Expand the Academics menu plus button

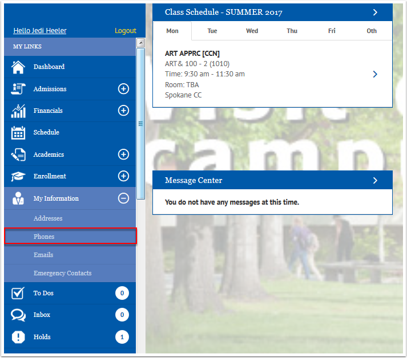click(x=123, y=154)
